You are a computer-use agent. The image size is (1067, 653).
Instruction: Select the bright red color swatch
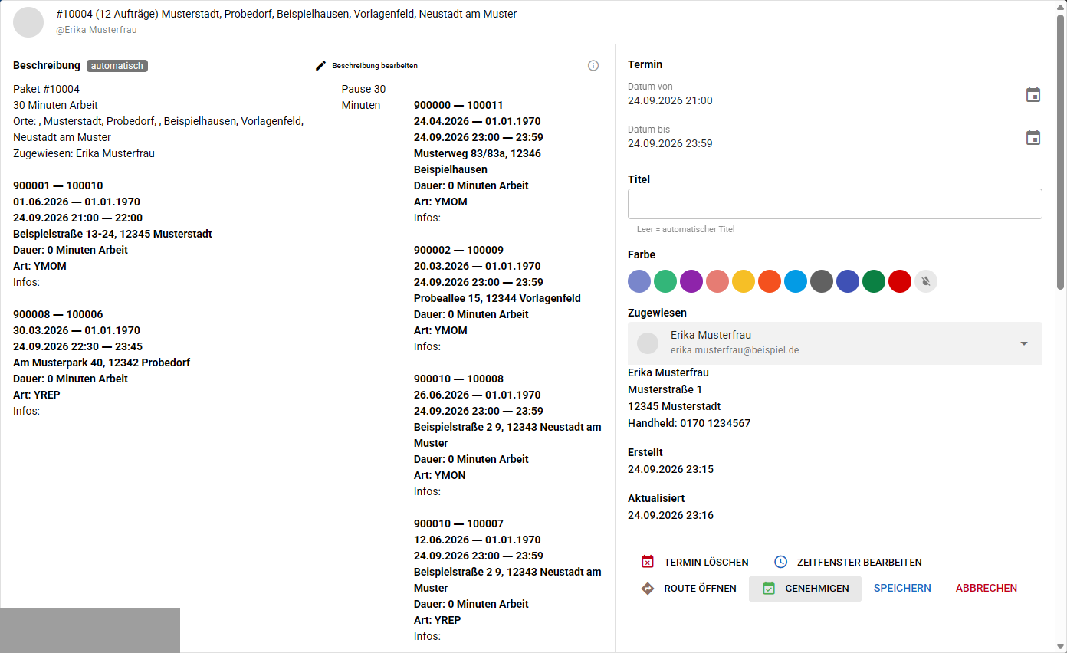pos(900,281)
